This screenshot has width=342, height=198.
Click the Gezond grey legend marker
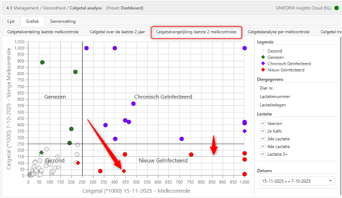tap(262, 51)
